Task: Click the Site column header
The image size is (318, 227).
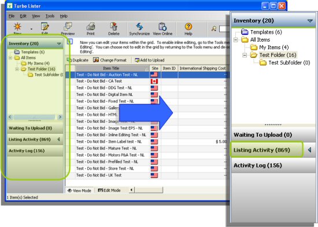Action: 155,68
